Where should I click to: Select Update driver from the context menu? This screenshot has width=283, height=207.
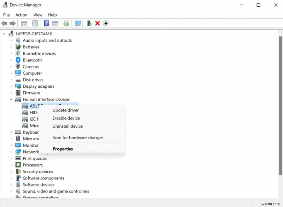(x=65, y=110)
